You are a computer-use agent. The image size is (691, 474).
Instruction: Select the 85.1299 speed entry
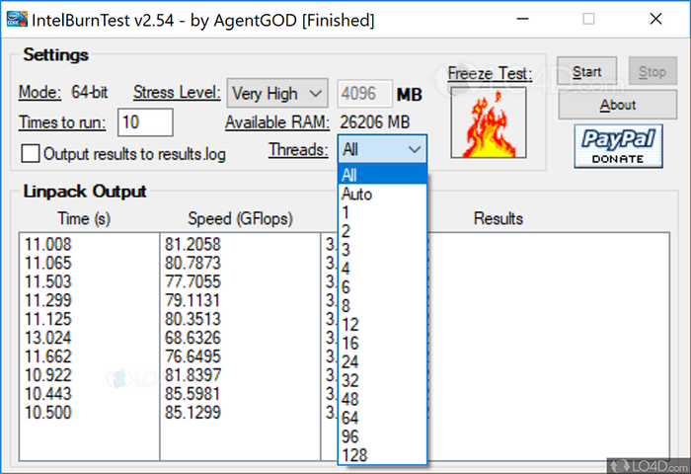pos(192,413)
